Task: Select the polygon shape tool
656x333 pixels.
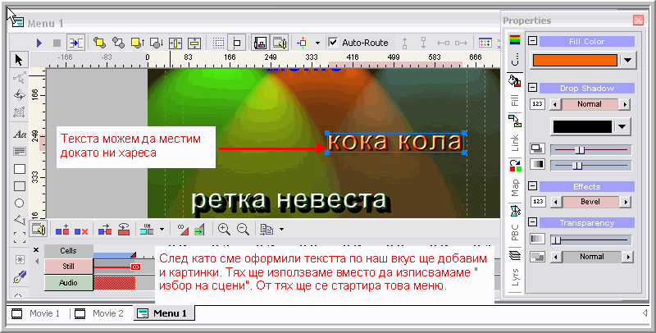Action: (19, 219)
